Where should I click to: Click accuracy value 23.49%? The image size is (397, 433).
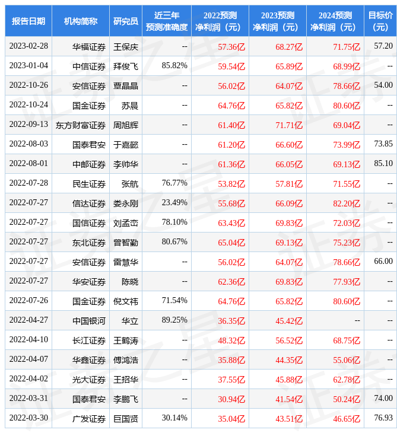[x=174, y=203]
